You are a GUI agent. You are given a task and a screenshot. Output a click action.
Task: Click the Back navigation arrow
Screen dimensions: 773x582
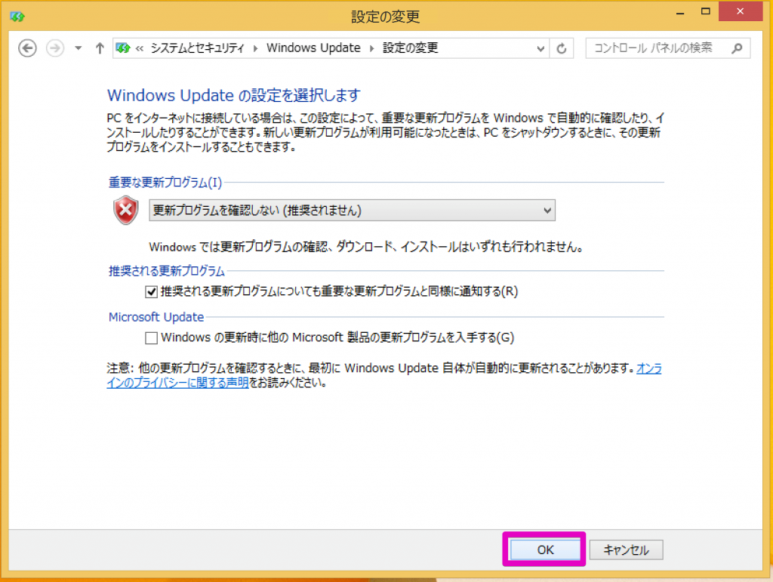[28, 48]
